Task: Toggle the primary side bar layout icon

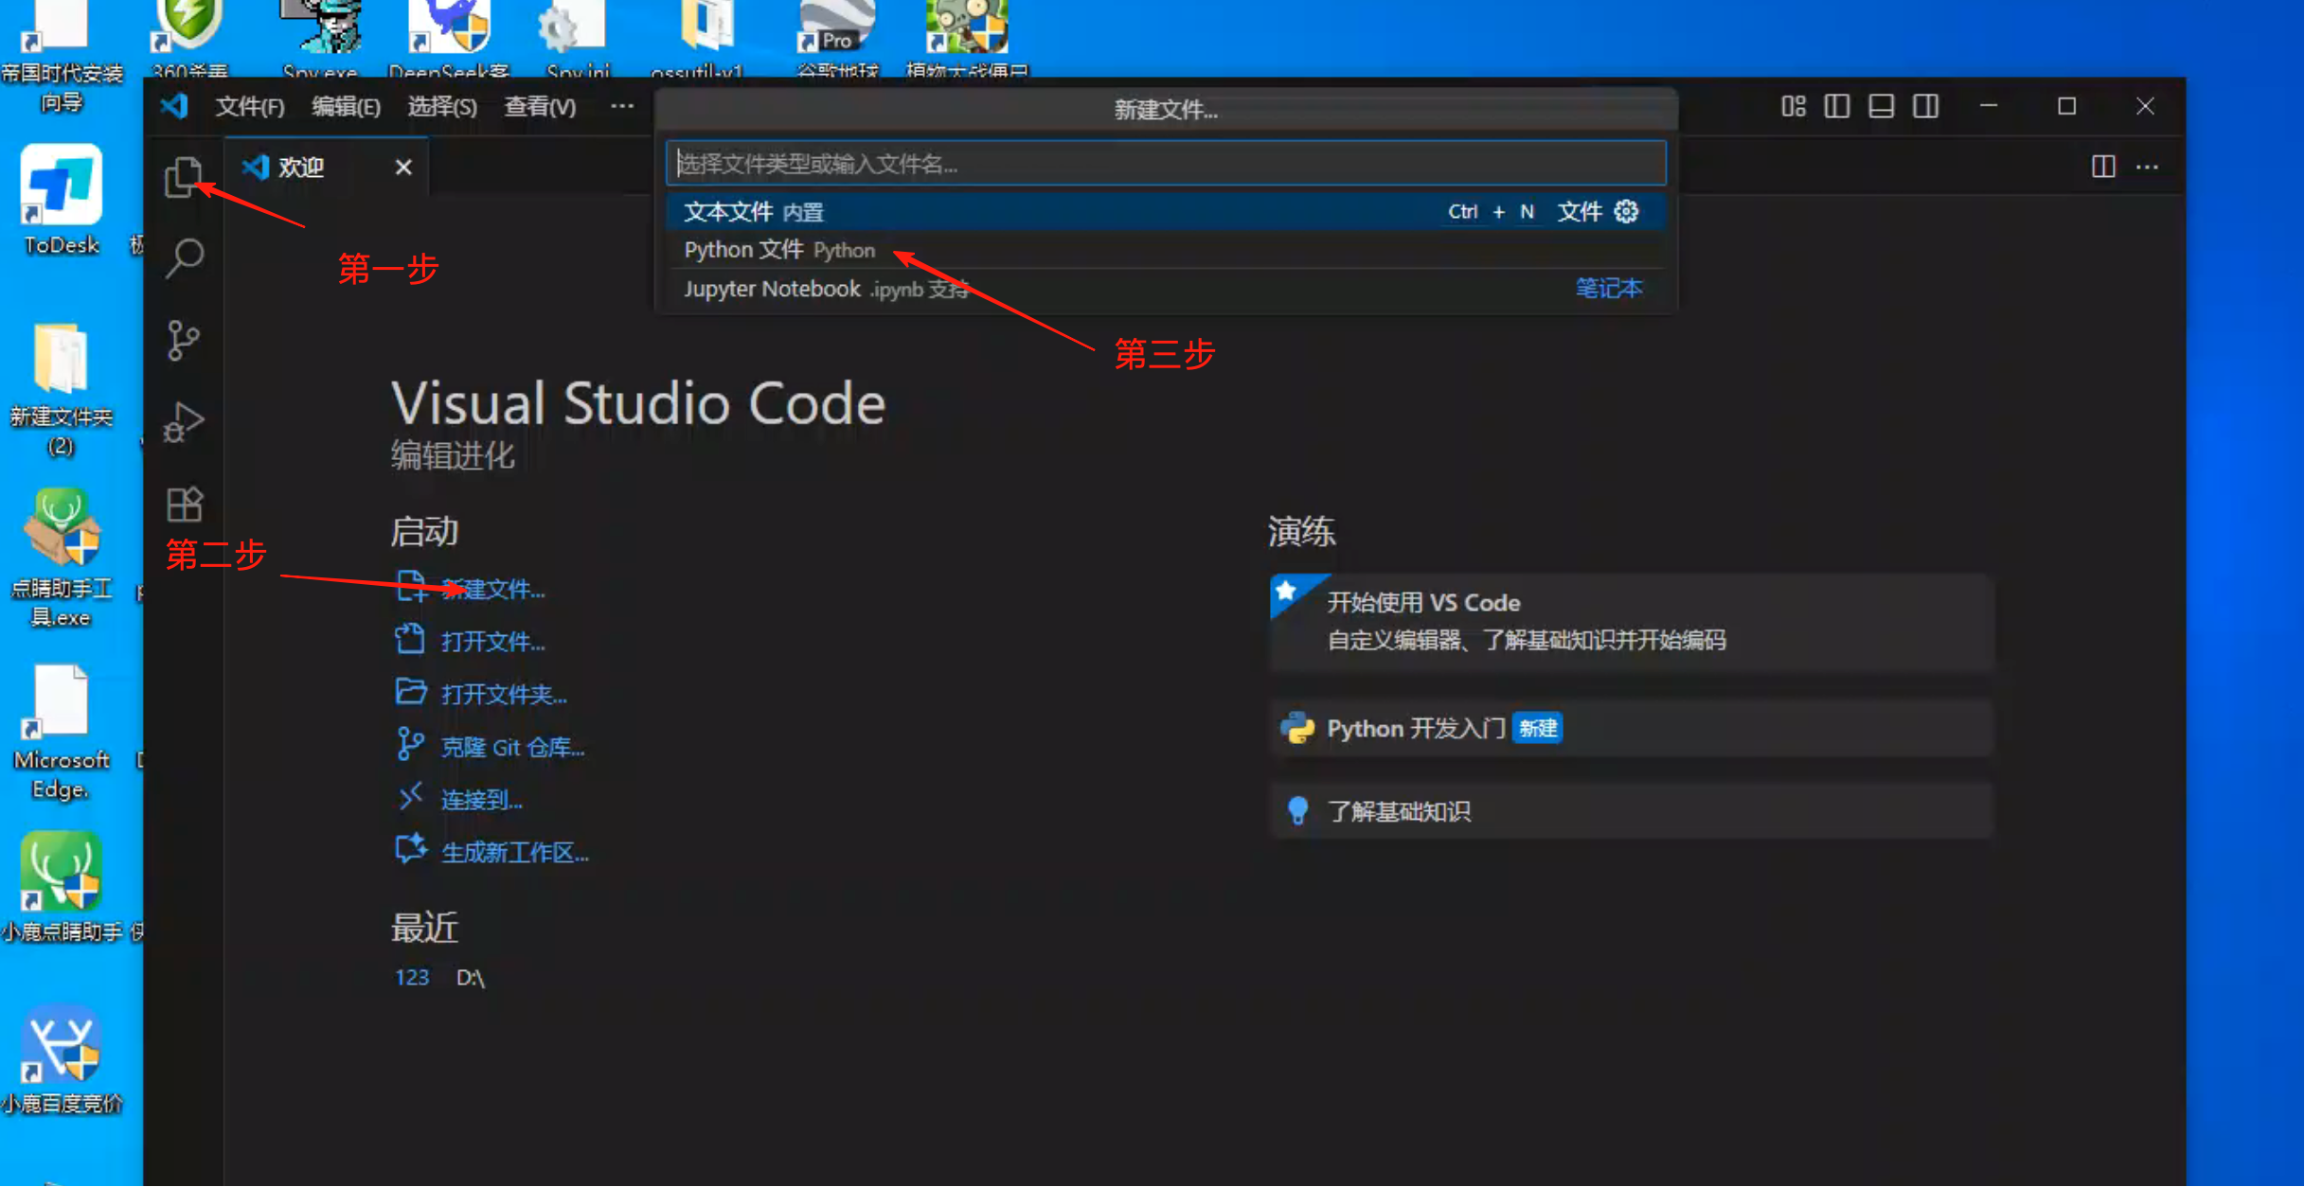Action: pyautogui.click(x=1837, y=106)
